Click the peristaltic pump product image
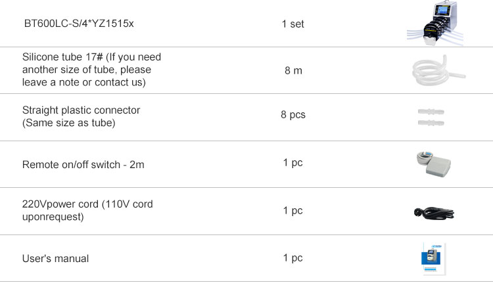 click(x=435, y=23)
